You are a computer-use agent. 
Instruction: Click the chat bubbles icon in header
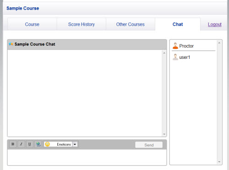click(11, 44)
